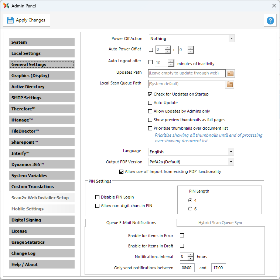Open Scan2x Web Installer Setup
280x280 pixels.
[x=42, y=197]
